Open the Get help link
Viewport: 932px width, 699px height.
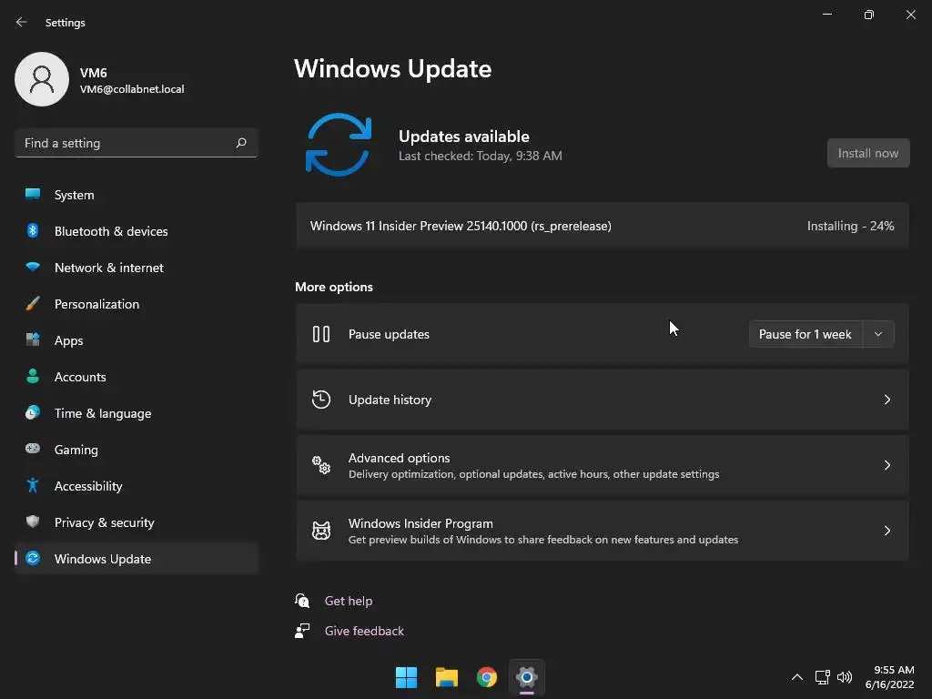coord(349,601)
